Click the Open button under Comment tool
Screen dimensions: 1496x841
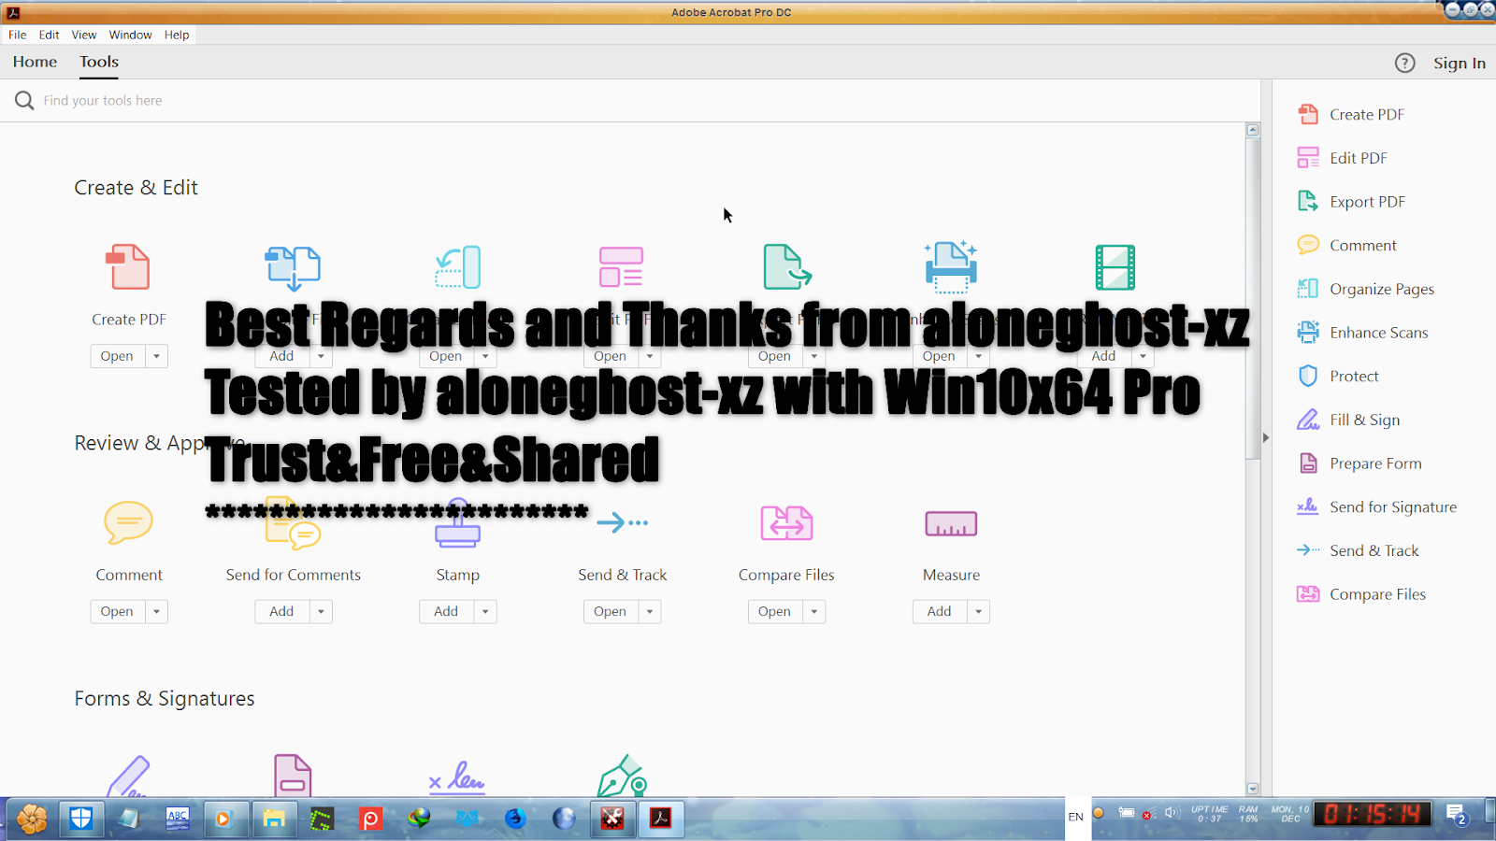[118, 611]
